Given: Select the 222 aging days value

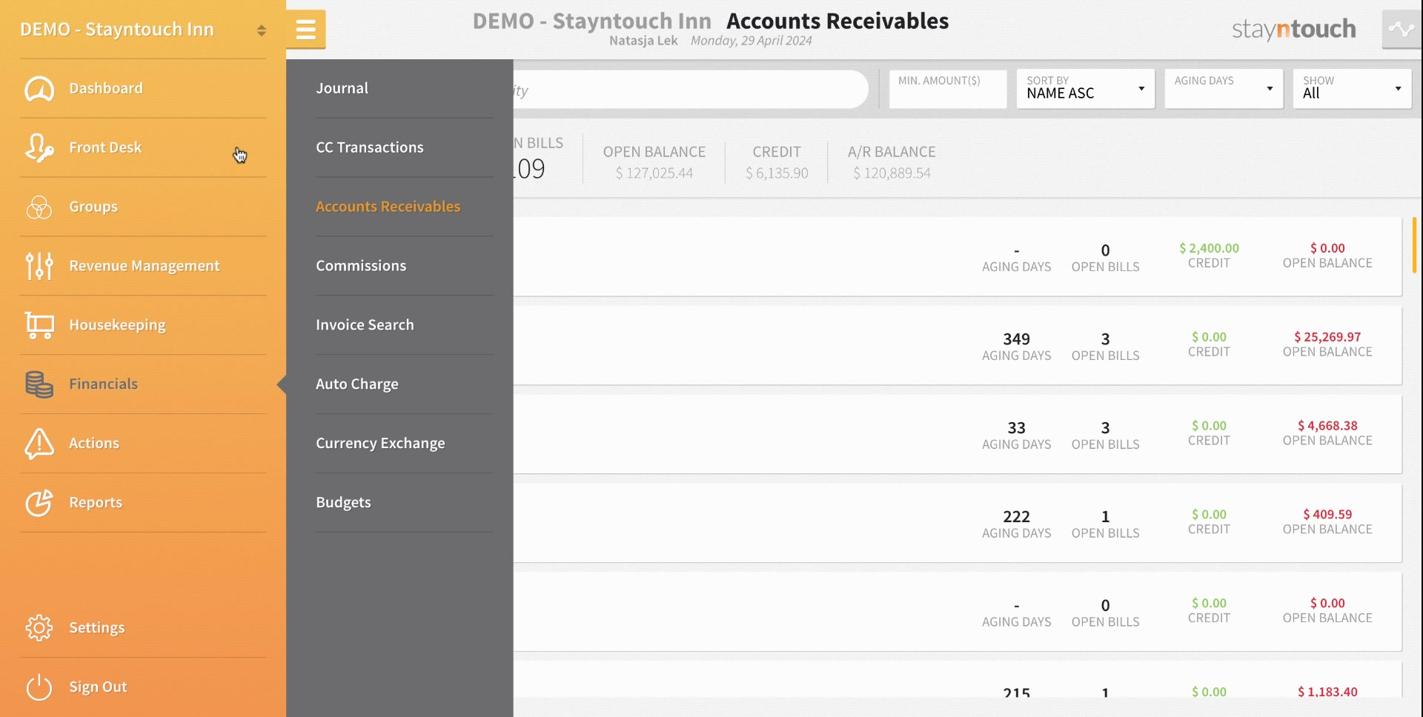Looking at the screenshot, I should click(x=1016, y=516).
